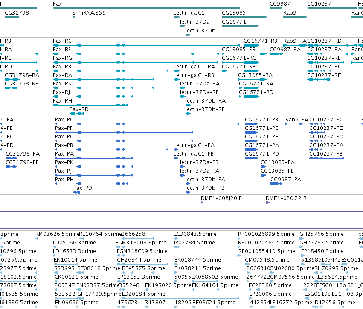Click the Pax-RC transcript label
The width and height of the screenshot is (363, 309).
tap(62, 41)
